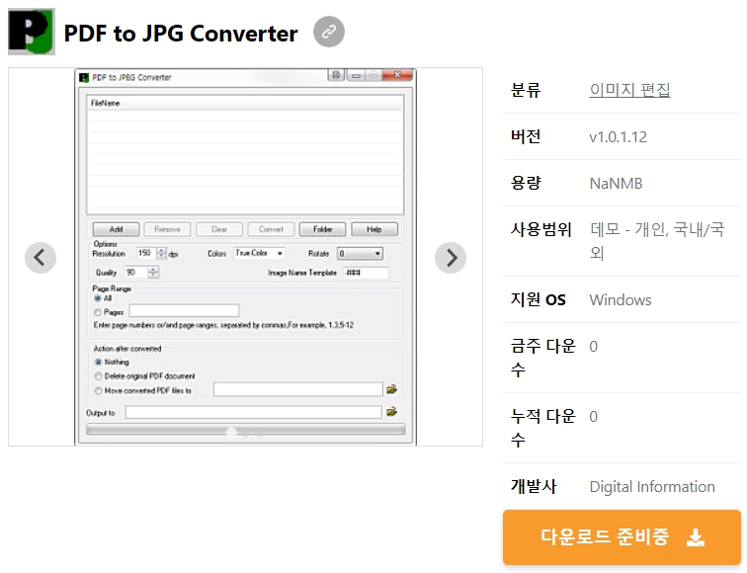The image size is (747, 573).
Task: Select the second carousel indicator dot
Action: tap(245, 433)
